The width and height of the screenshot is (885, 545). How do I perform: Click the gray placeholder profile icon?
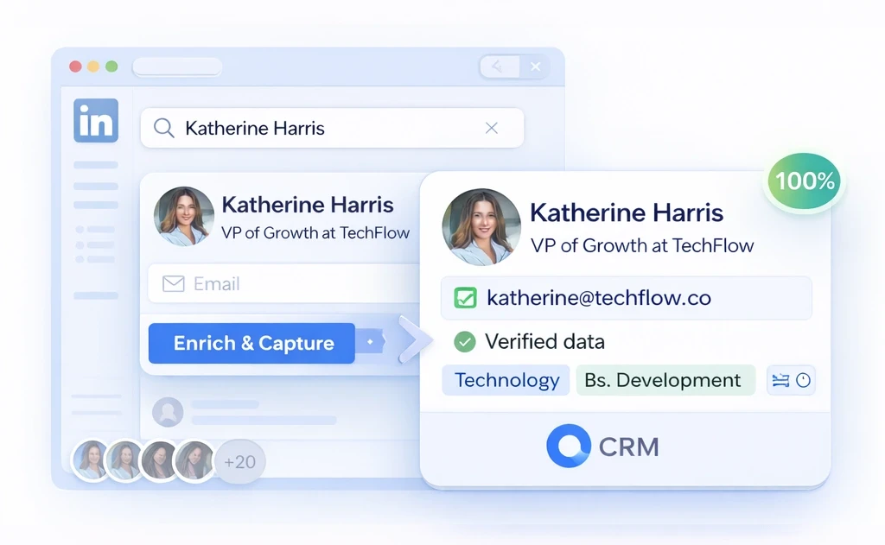pos(168,412)
